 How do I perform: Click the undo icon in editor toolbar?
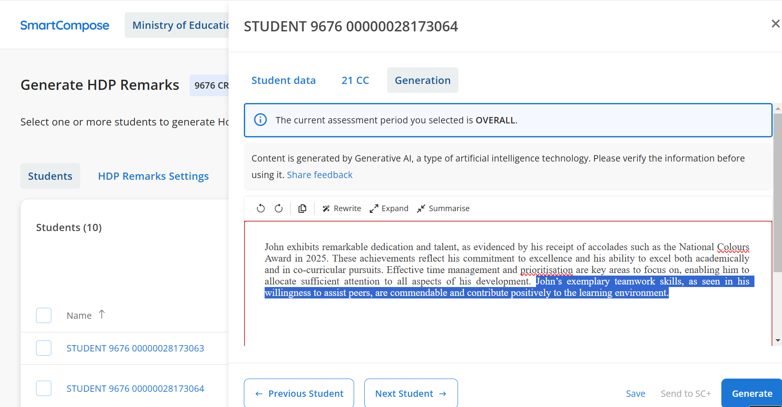tap(261, 208)
